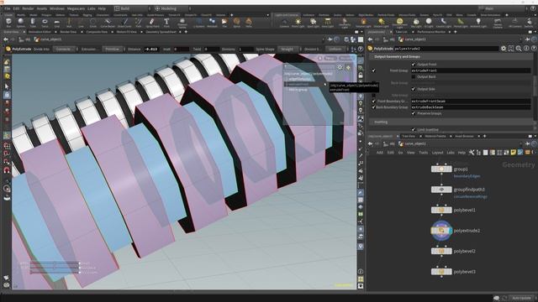
Task: Toggle Front Group enable checkbox
Action: (x=373, y=70)
